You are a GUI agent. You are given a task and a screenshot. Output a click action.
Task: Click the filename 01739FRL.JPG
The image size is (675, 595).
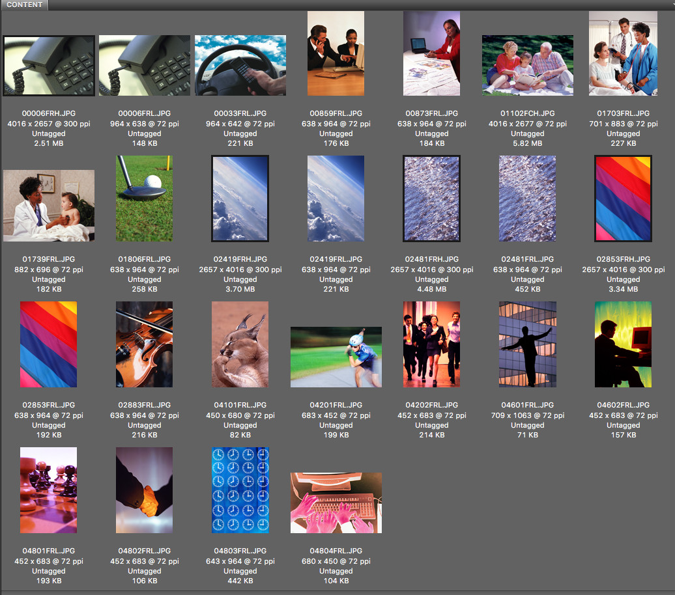coord(49,260)
